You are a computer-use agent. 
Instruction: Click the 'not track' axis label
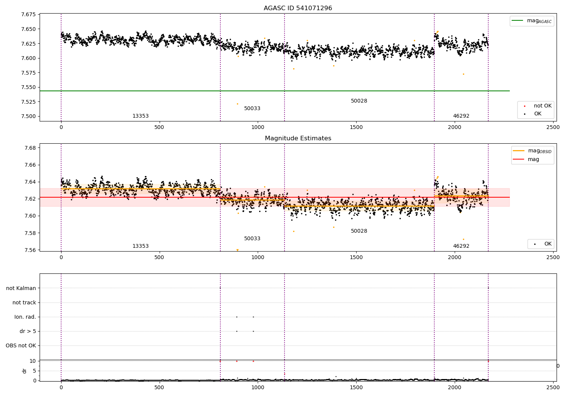tap(24, 302)
